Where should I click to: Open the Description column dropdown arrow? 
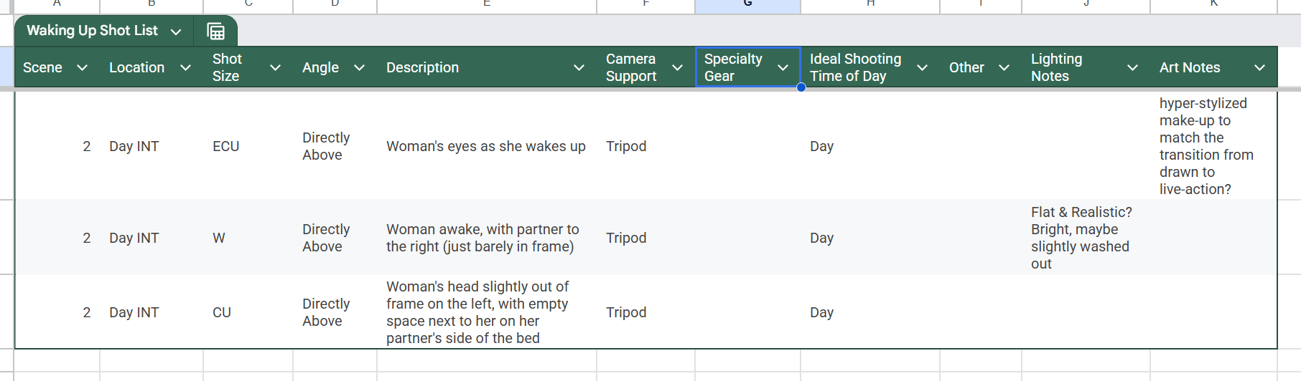click(x=579, y=67)
